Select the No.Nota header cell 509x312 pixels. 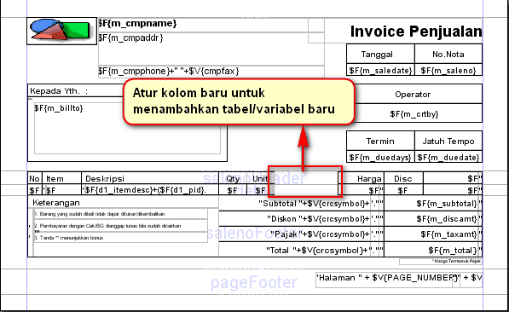coord(448,54)
